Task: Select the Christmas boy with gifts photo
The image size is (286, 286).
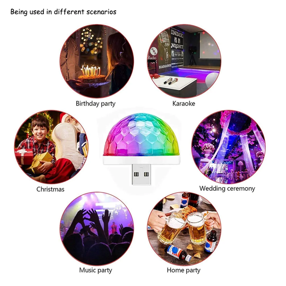Action: [x=51, y=147]
